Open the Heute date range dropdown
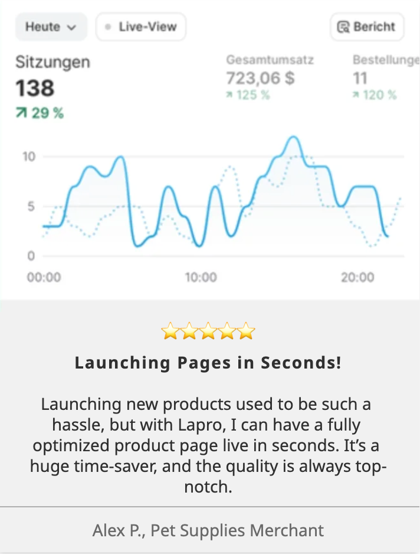 click(x=51, y=27)
